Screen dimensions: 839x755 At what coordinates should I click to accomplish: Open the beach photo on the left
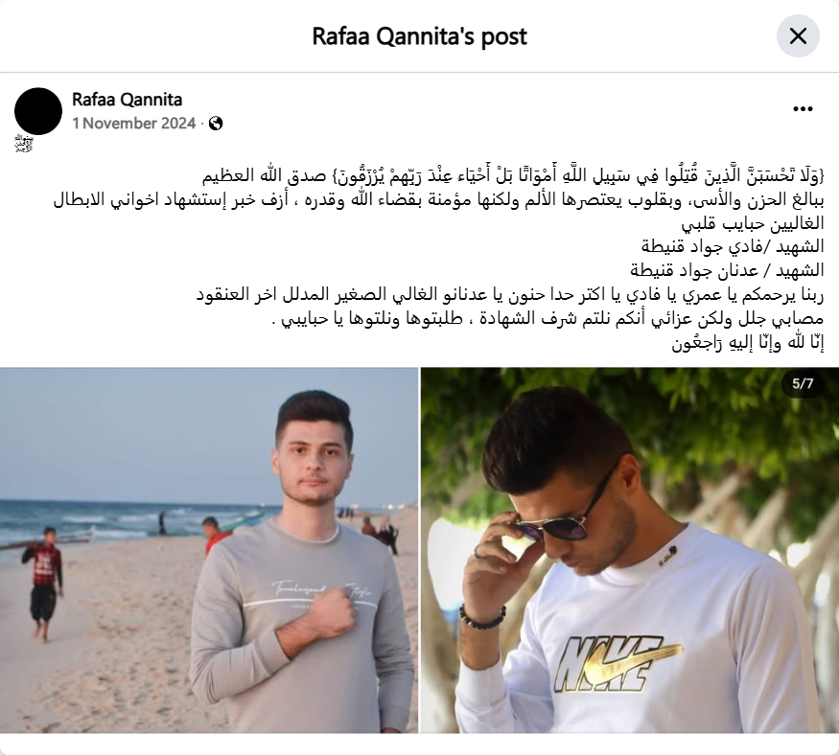tap(209, 550)
